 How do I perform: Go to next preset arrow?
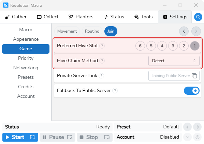198,127
